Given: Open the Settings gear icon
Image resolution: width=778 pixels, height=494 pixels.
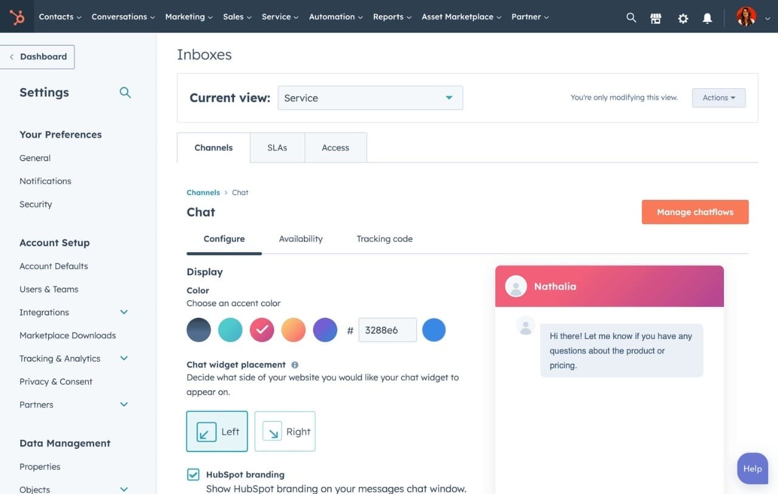Looking at the screenshot, I should pos(683,18).
